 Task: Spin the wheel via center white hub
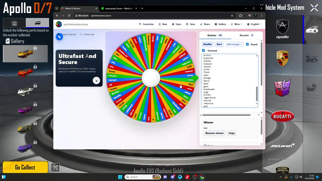pyautogui.click(x=151, y=78)
